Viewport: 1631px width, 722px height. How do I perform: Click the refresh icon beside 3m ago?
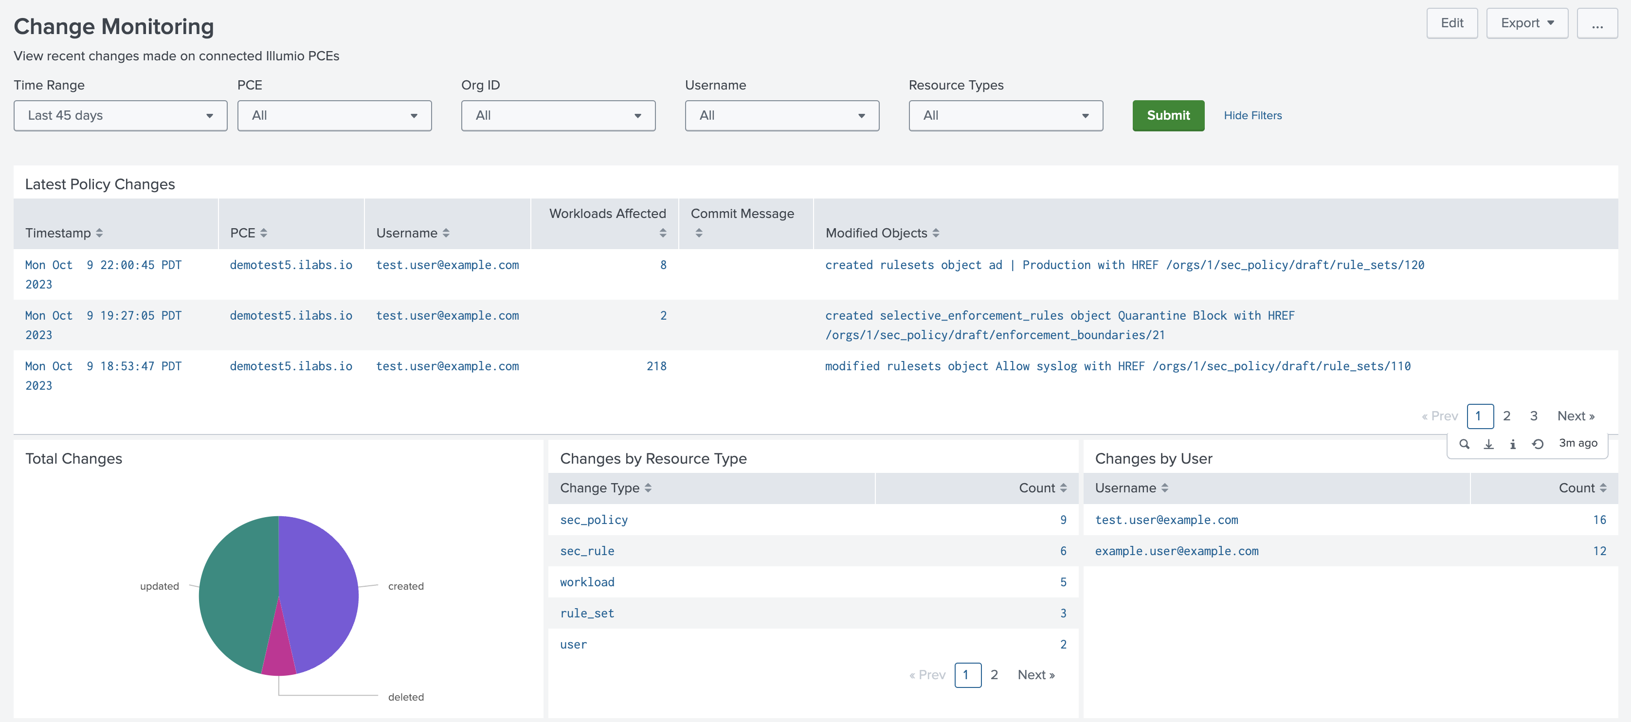1537,443
